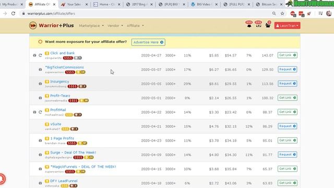Click the browser reload button
The image size is (334, 188).
13,14
